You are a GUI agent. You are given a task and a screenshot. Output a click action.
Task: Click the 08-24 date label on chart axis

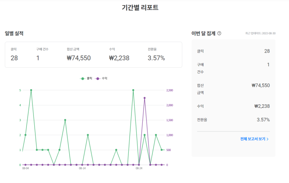[139, 169]
